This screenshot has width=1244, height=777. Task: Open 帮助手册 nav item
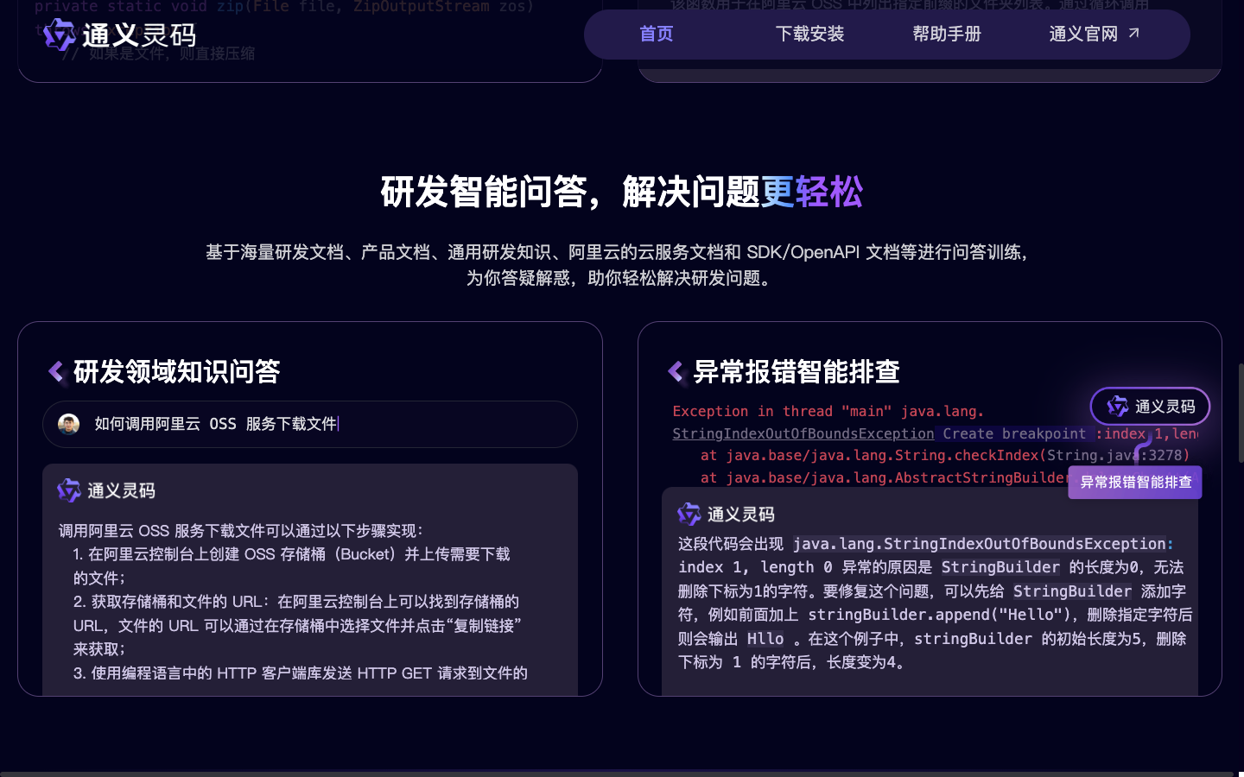click(x=947, y=34)
